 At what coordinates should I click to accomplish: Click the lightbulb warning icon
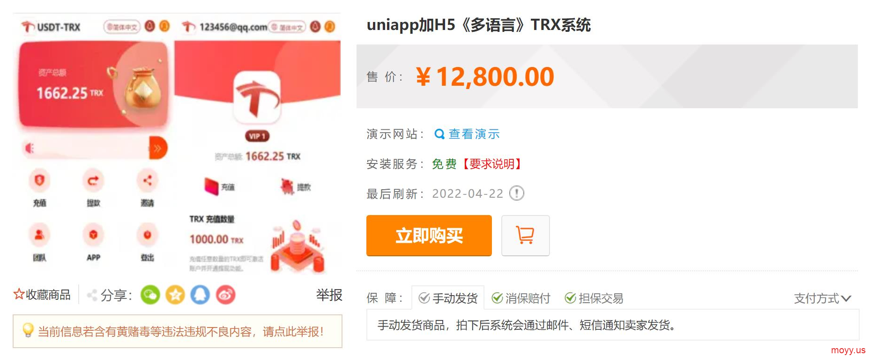28,330
